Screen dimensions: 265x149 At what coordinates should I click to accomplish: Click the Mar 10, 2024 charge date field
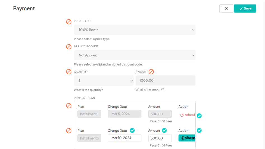tap(125, 138)
